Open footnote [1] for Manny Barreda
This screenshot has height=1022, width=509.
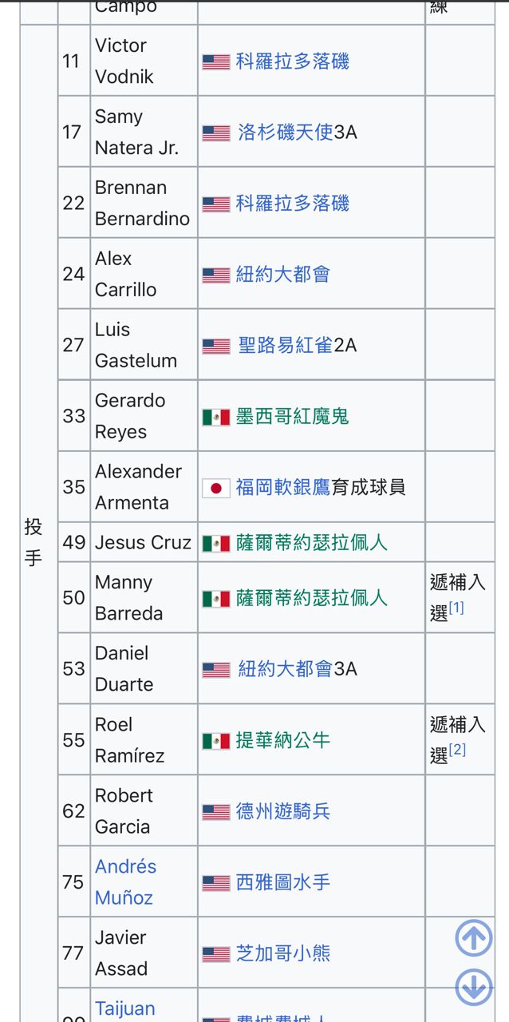point(456,608)
